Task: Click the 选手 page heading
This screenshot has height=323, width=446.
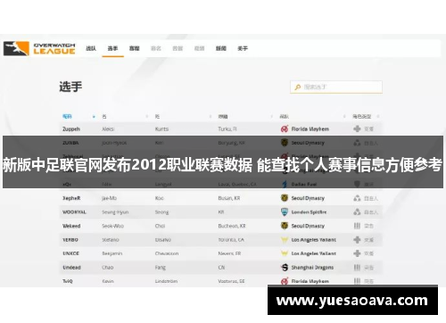Action: [70, 87]
